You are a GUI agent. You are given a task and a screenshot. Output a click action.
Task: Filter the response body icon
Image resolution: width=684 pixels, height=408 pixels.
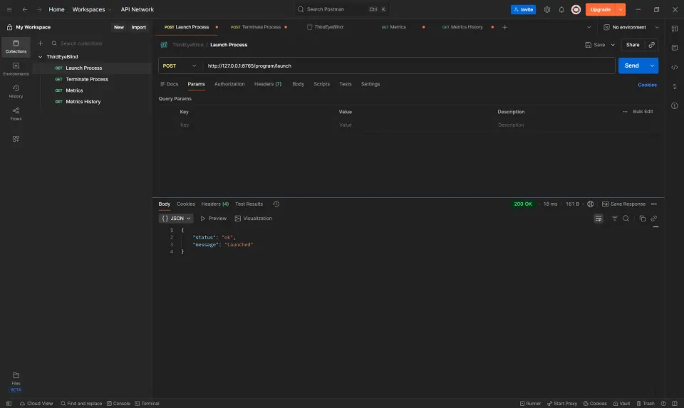(x=615, y=219)
